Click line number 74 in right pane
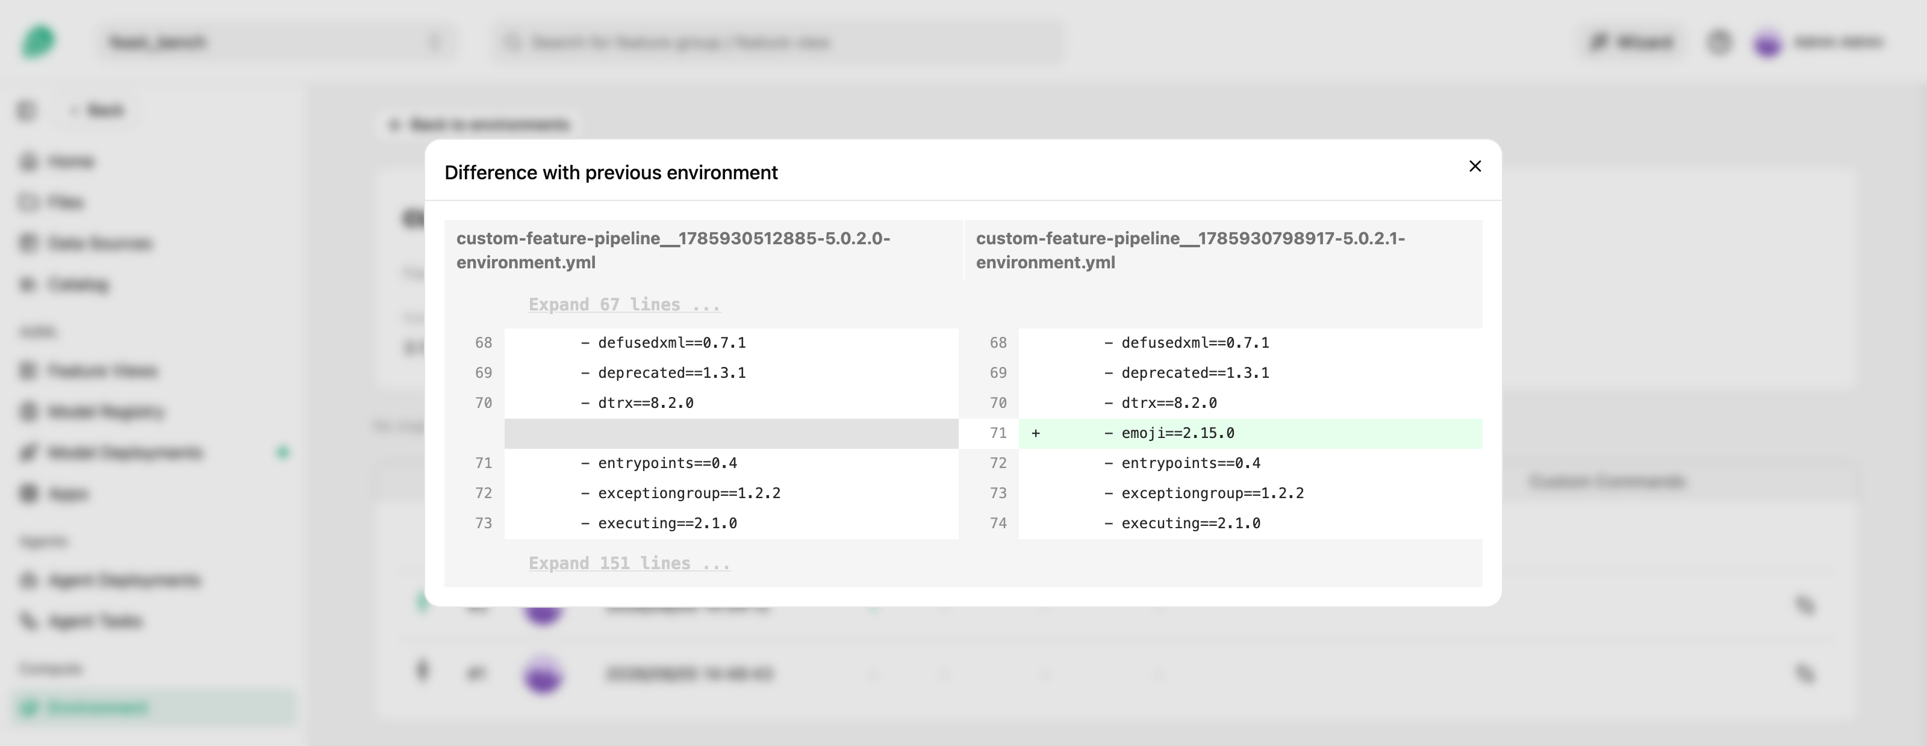 tap(998, 523)
